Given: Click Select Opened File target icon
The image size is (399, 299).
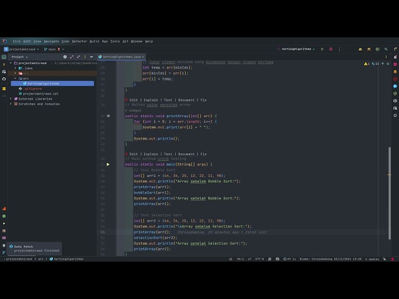Looking at the screenshot, I should point(65,57).
